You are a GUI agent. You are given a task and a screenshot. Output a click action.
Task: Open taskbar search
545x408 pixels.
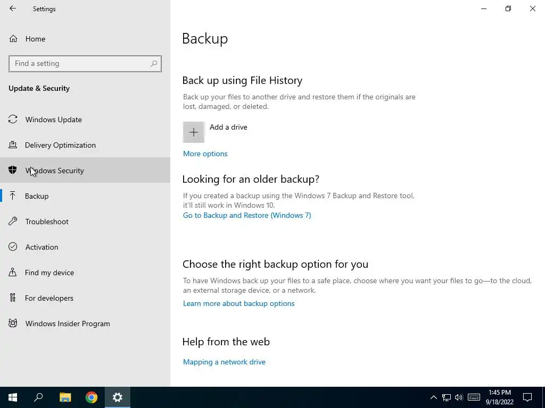coord(38,397)
